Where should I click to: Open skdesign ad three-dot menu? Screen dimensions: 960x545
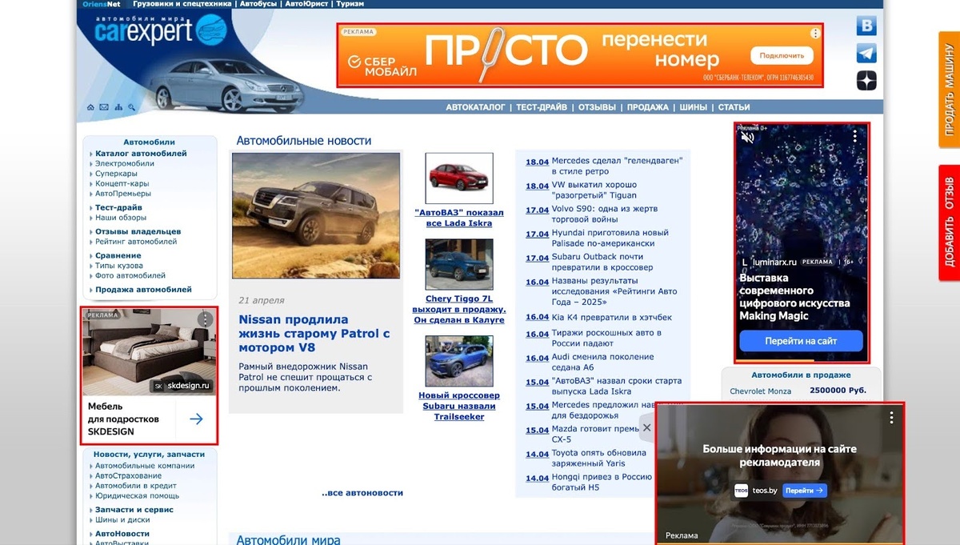point(205,319)
